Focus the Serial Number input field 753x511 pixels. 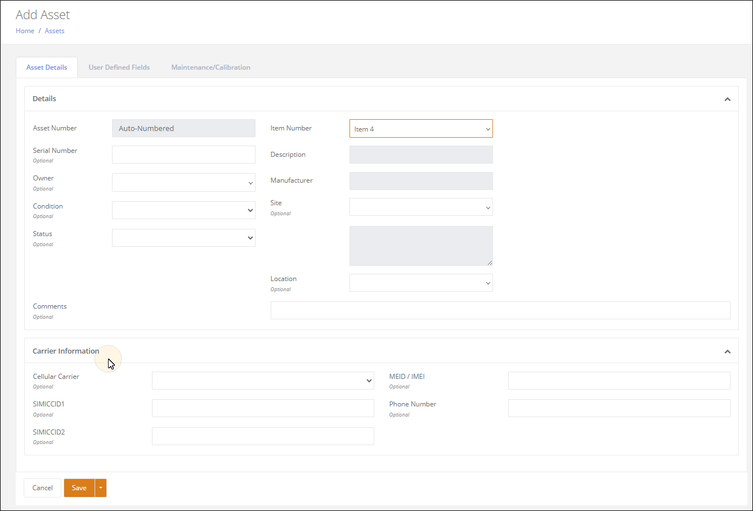[183, 155]
